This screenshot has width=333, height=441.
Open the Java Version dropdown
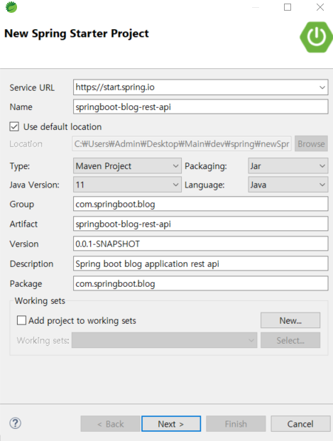point(127,185)
